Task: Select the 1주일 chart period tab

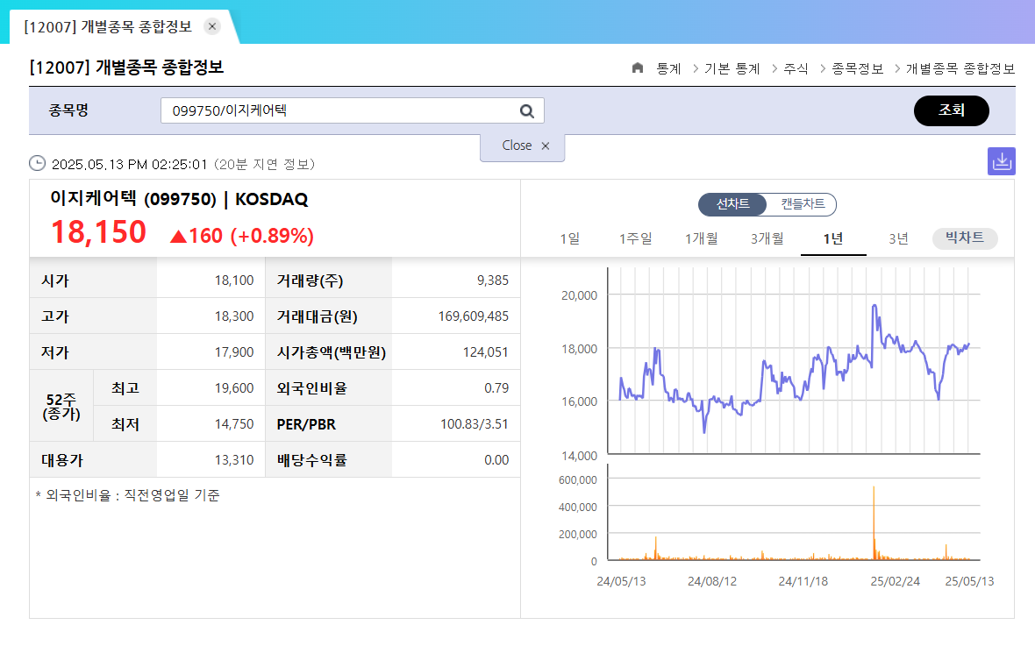Action: pos(635,238)
